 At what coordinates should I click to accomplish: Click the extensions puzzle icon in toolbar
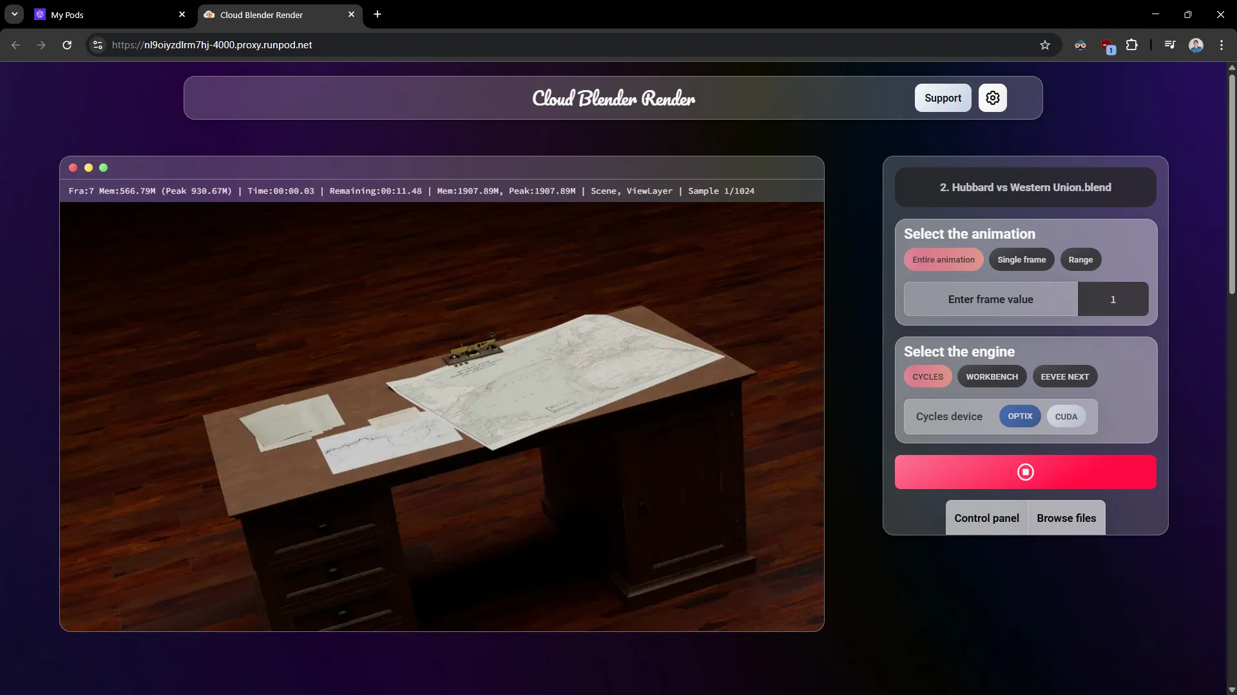1132,45
